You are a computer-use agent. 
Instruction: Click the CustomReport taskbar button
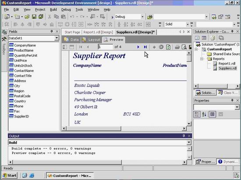[x=70, y=176]
